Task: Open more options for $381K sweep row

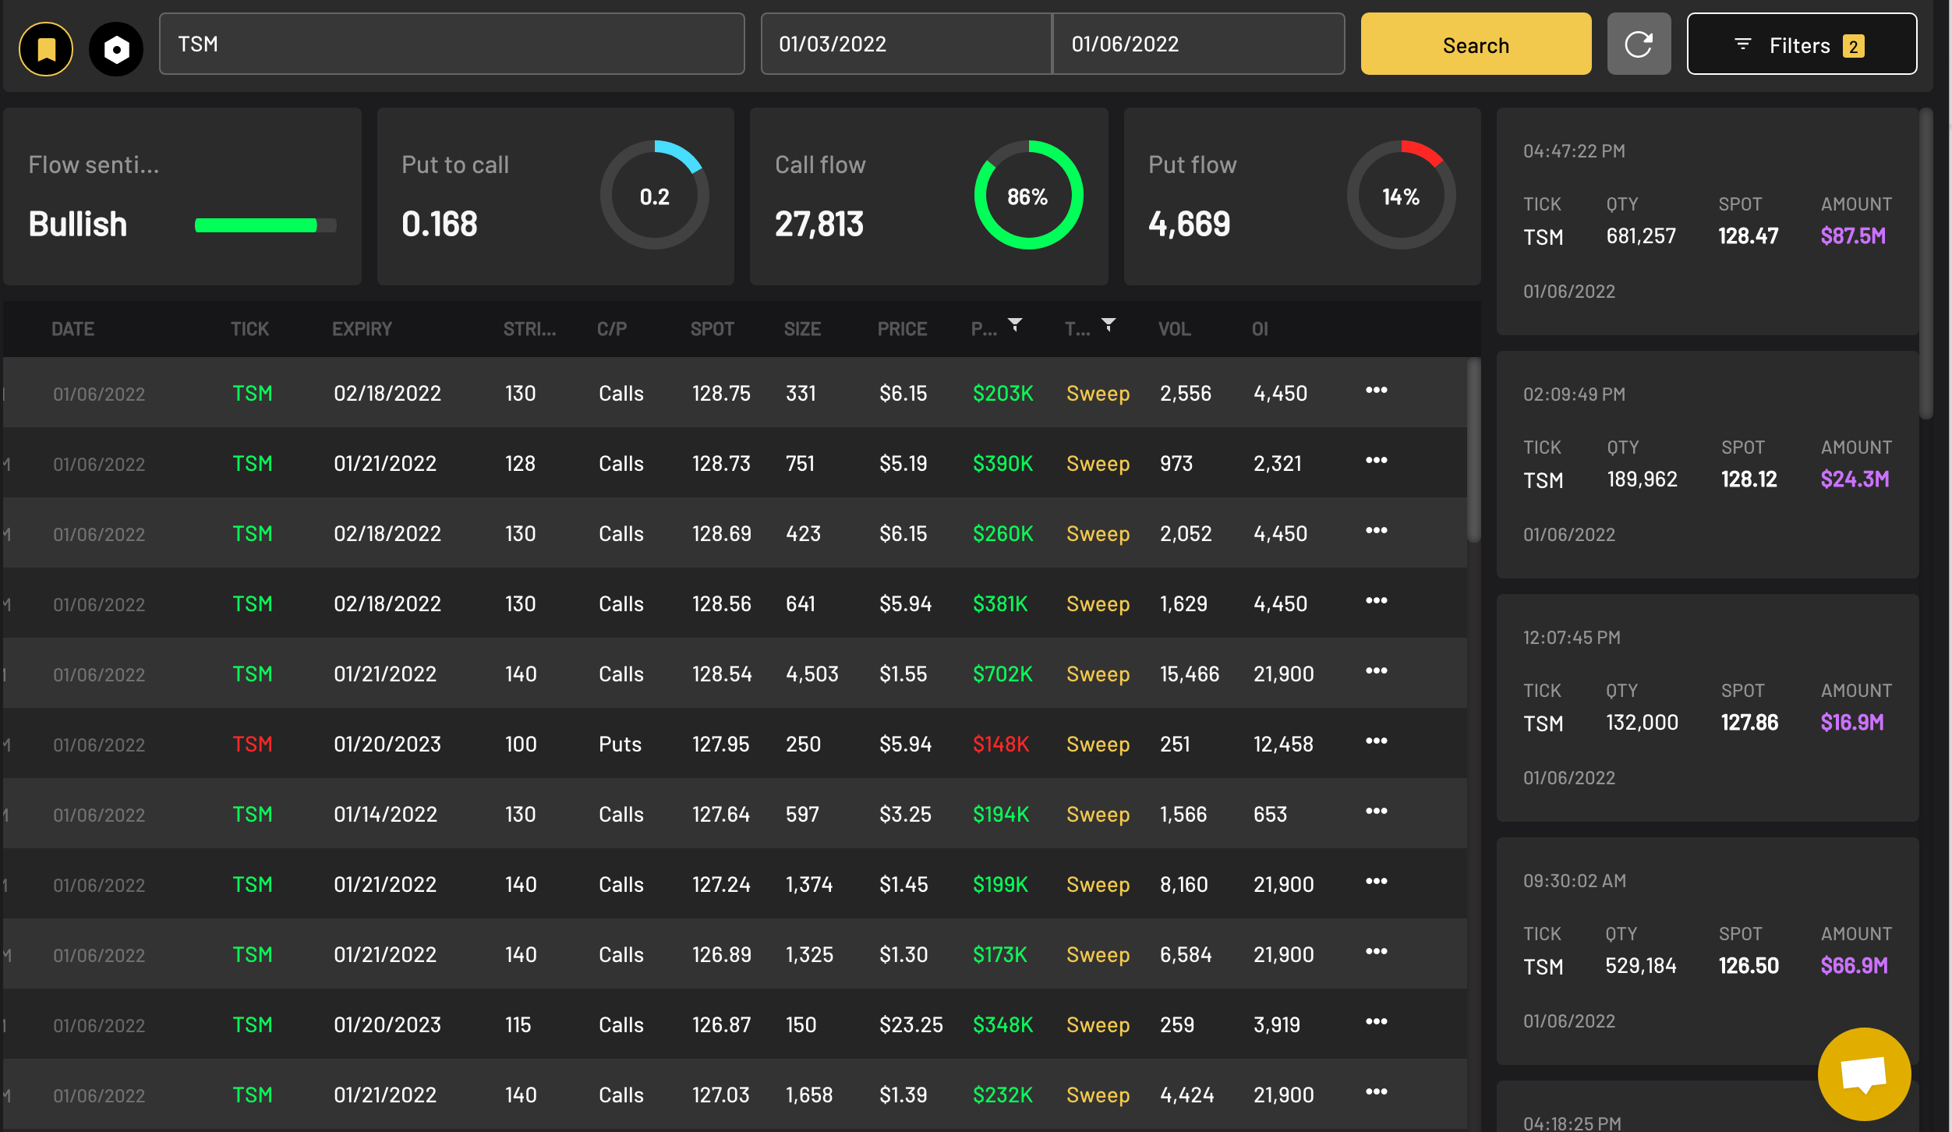Action: click(x=1376, y=600)
